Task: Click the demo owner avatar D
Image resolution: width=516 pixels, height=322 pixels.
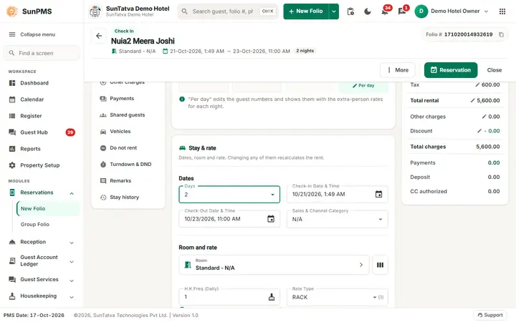Action: 421,11
